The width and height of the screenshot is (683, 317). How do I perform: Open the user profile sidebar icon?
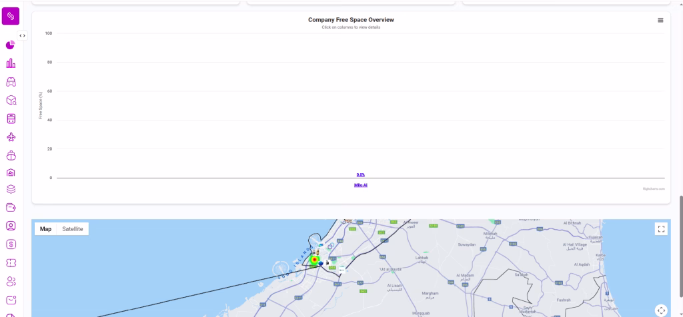pyautogui.click(x=11, y=226)
